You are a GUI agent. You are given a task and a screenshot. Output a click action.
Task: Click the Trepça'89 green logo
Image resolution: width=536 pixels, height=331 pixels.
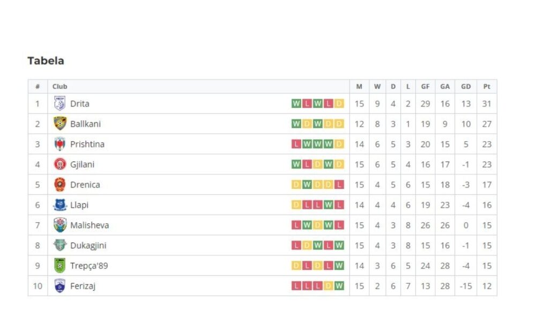60,265
